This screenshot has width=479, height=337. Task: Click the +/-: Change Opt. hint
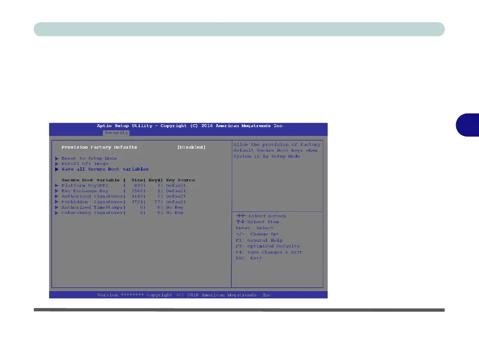pyautogui.click(x=258, y=234)
